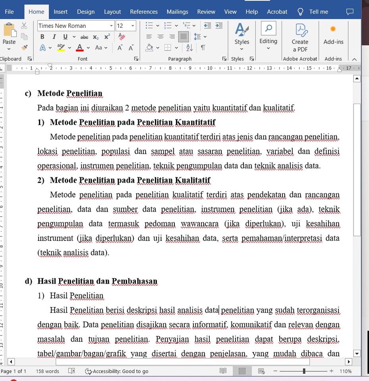Open the font name dropdown
Viewport: 369px width, 381px height.
(111, 26)
